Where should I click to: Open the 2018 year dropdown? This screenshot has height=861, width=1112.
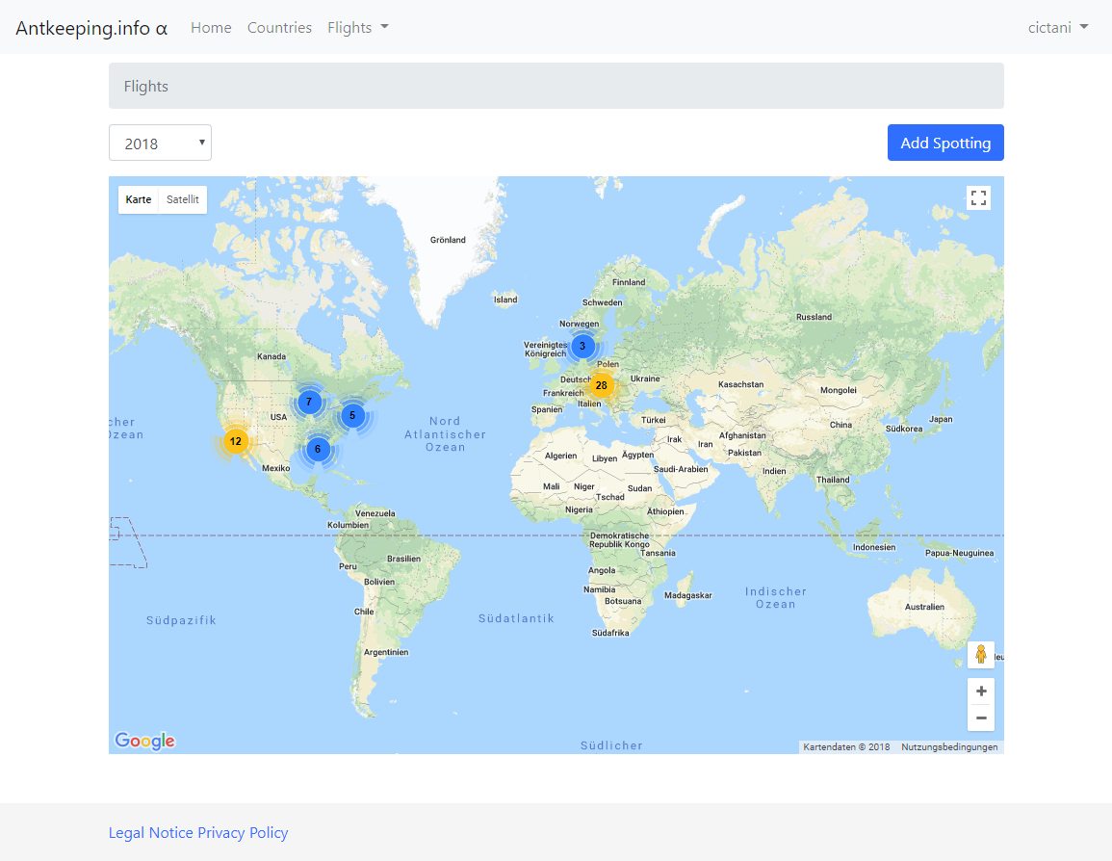click(160, 143)
